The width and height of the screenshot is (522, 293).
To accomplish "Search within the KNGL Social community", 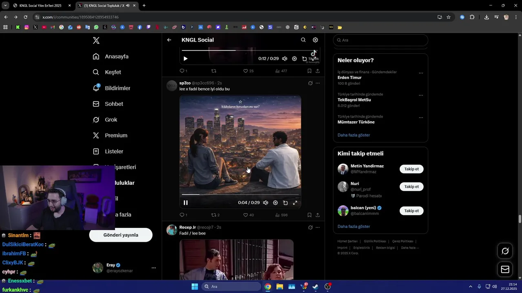I will 303,40.
